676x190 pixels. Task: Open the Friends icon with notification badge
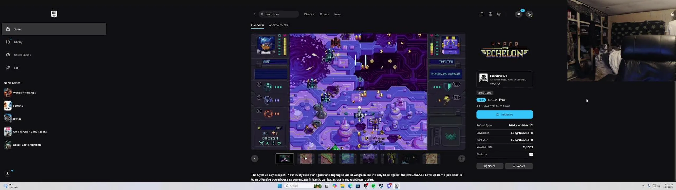(519, 14)
